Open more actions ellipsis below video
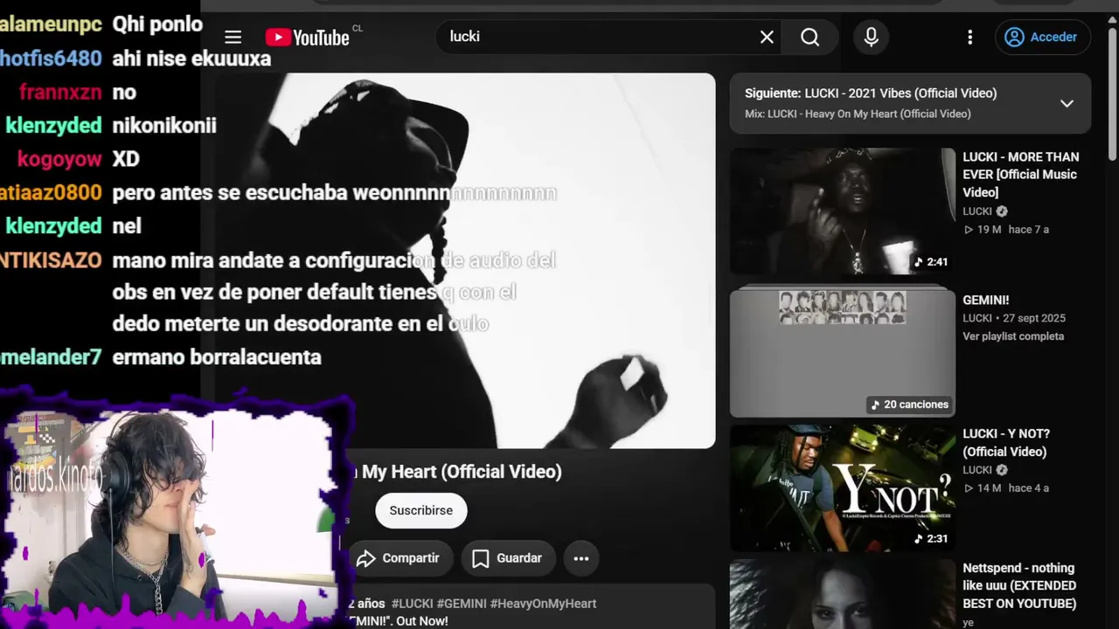Screen dimensions: 1119x629 [x=581, y=558]
